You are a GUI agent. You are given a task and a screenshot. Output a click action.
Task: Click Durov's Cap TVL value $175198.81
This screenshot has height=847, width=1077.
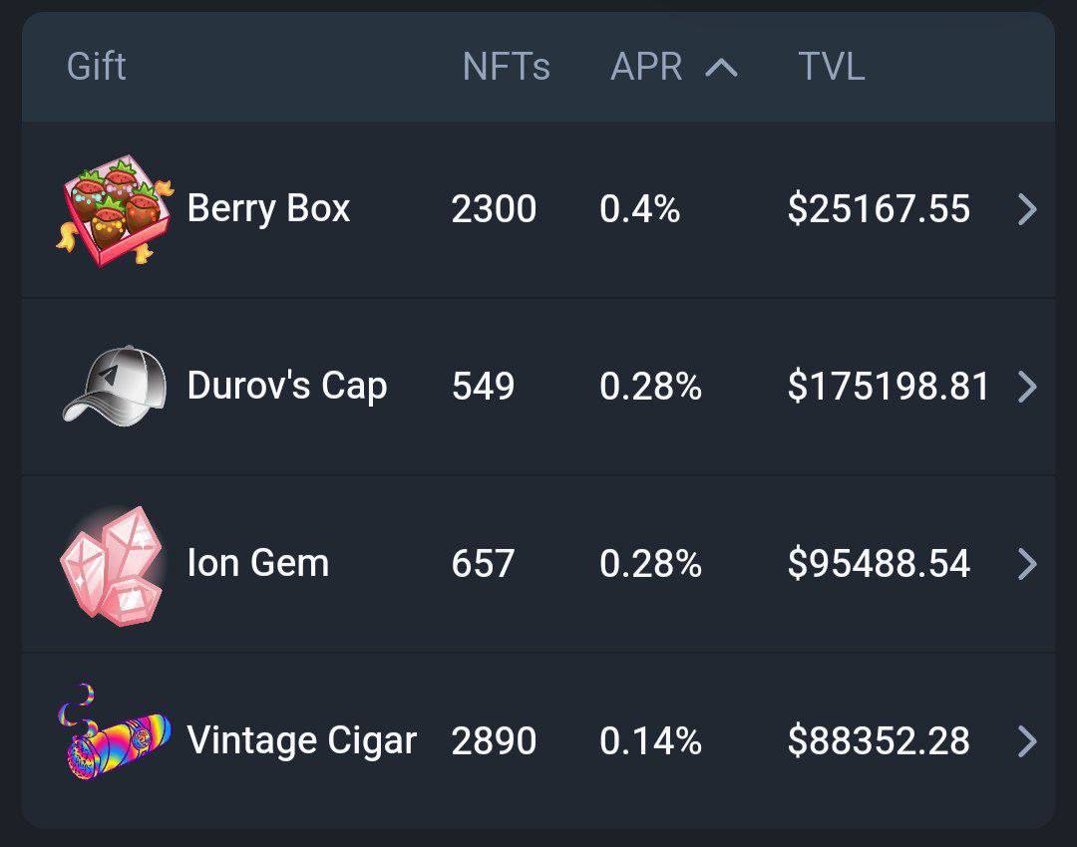889,387
